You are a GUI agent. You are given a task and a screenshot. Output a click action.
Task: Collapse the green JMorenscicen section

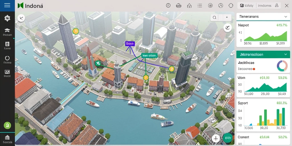286,54
